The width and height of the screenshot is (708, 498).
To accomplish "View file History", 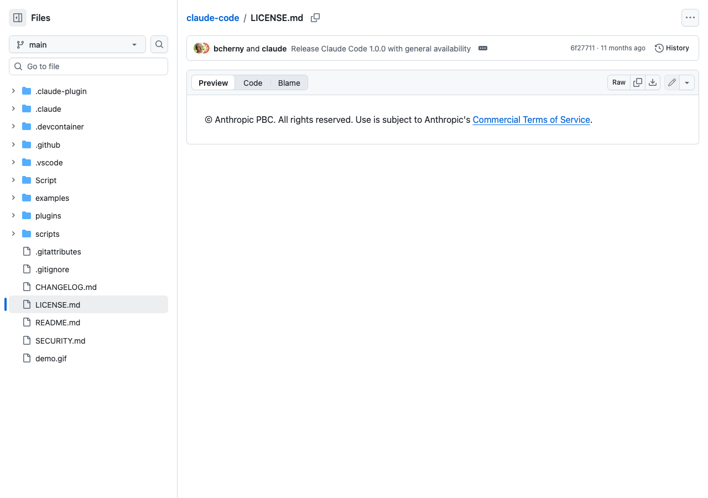I will tap(671, 48).
